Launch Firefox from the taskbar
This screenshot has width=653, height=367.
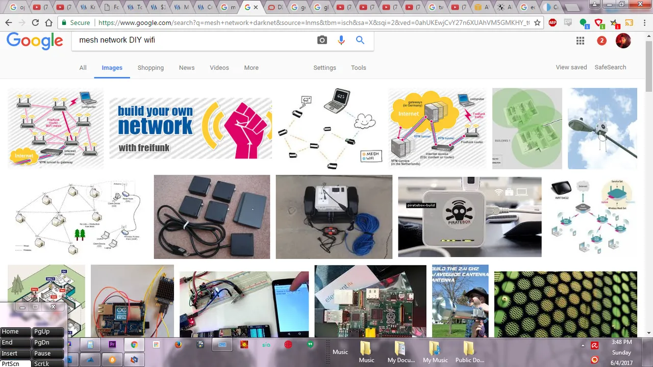[x=178, y=345]
